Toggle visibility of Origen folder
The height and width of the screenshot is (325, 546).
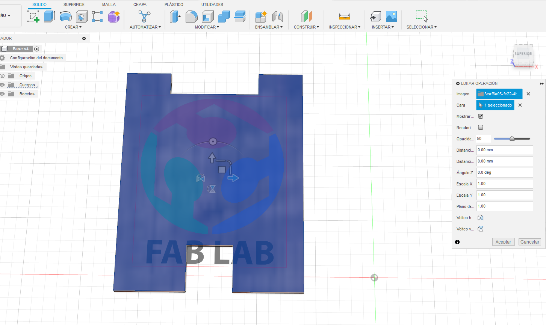coord(2,76)
